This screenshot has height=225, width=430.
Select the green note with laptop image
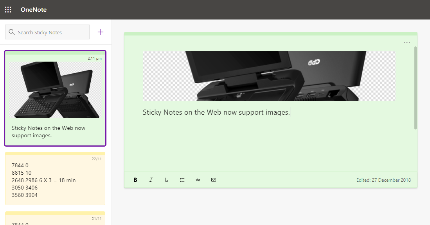point(55,98)
